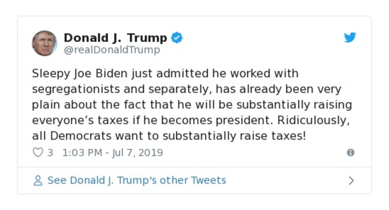Click the person icon in the footer

(37, 181)
